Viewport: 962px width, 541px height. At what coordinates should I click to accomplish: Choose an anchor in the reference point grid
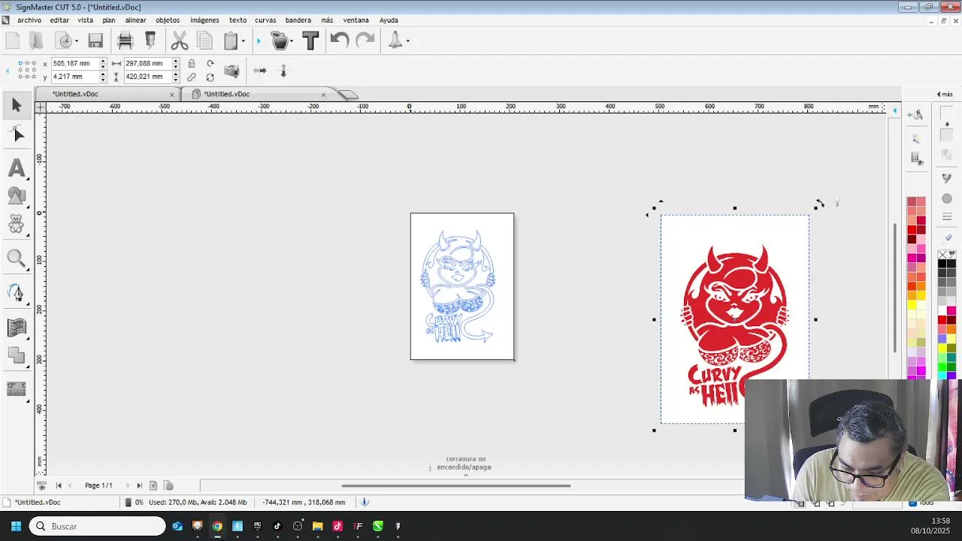tap(27, 70)
